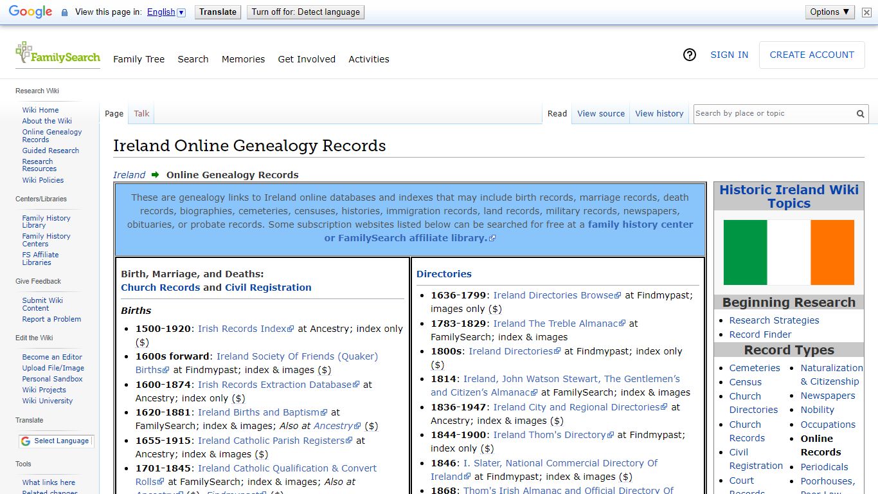
Task: Open Family History Centers link
Action: click(x=46, y=240)
